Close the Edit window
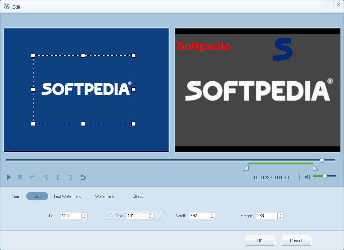The width and height of the screenshot is (344, 250). pos(338,5)
